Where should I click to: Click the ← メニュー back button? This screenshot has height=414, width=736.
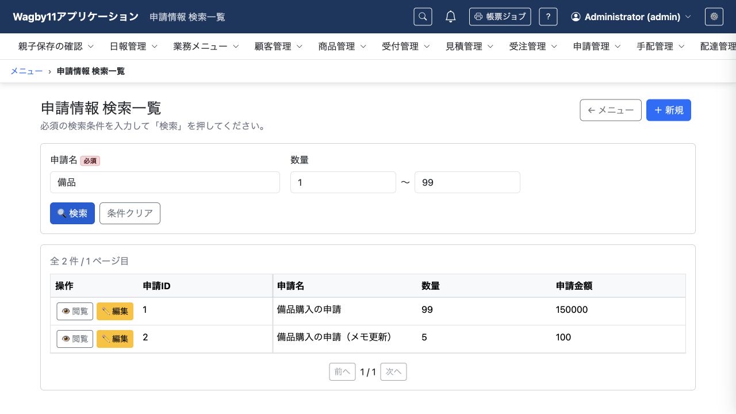pos(611,110)
